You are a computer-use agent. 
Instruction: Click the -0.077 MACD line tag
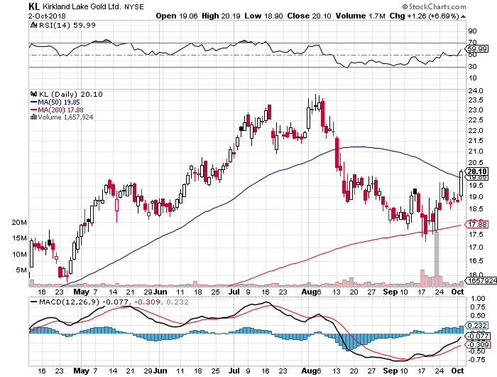click(x=478, y=336)
